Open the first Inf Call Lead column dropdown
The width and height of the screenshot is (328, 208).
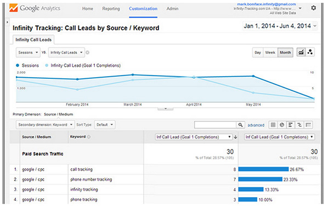click(x=193, y=137)
